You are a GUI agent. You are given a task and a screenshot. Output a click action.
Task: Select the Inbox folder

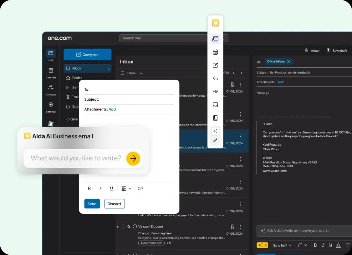click(88, 68)
